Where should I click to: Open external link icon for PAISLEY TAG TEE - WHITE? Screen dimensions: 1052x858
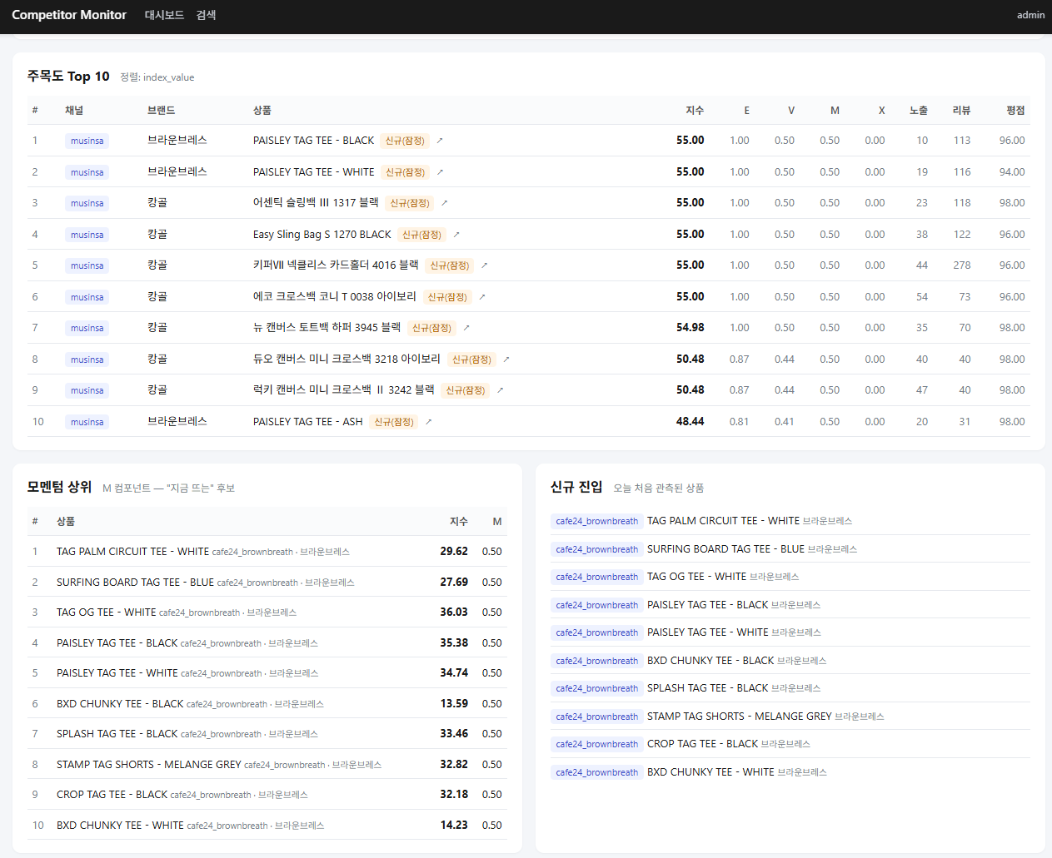click(x=440, y=172)
